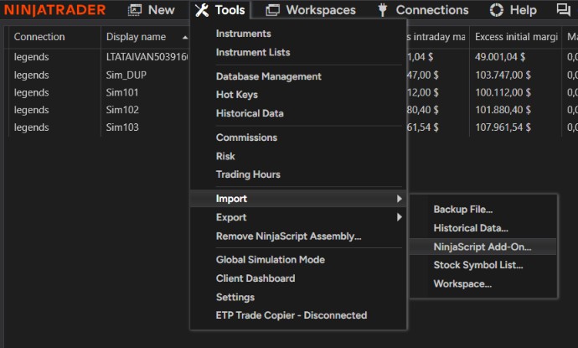Click the NinjaTrader logo
578x348 pixels.
tap(55, 10)
